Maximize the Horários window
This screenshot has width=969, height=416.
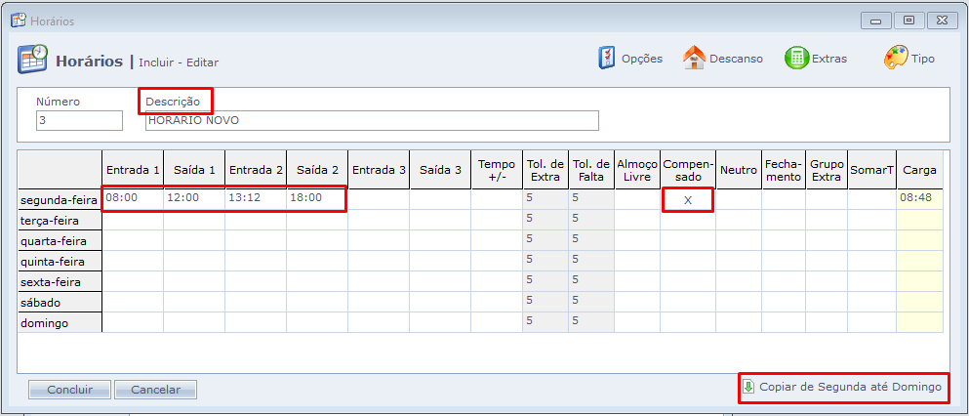908,21
